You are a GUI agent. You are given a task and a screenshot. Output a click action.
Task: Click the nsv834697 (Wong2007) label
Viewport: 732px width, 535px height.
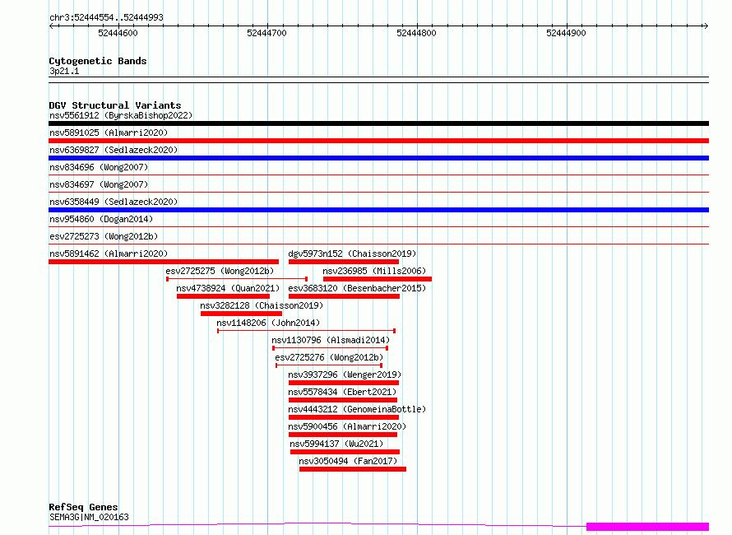click(99, 184)
